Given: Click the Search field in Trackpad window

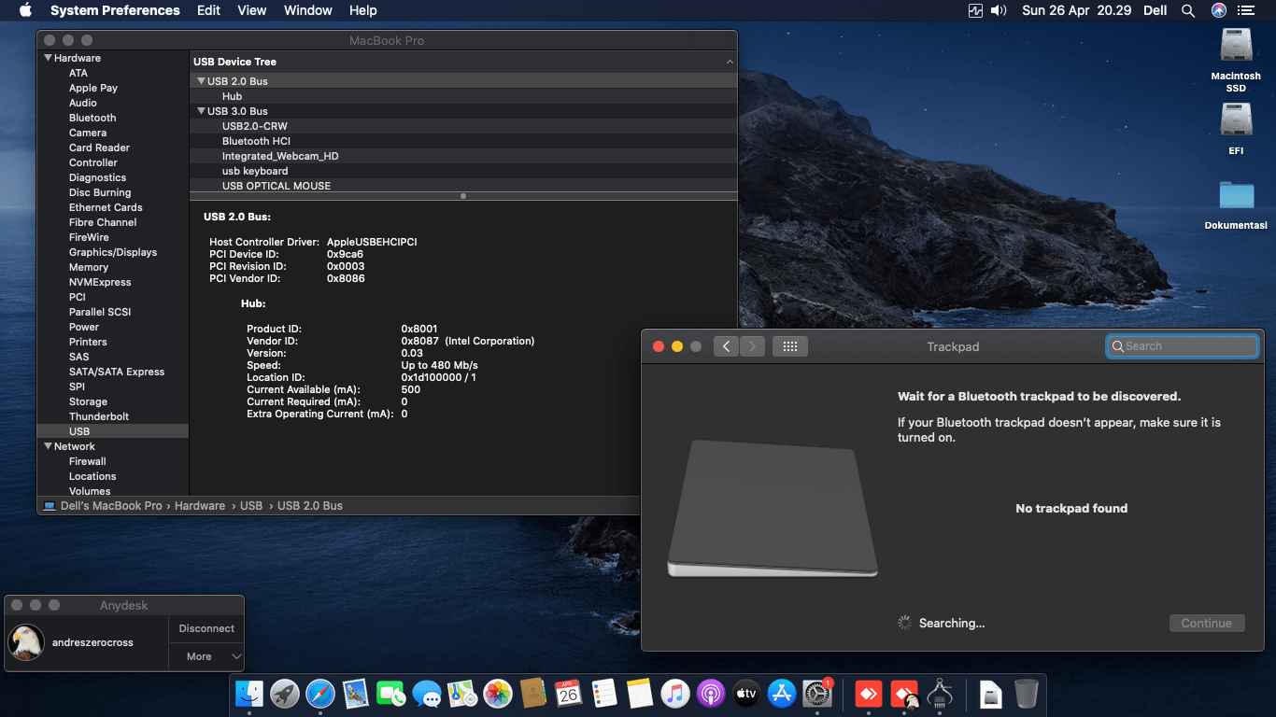Looking at the screenshot, I should pos(1183,346).
